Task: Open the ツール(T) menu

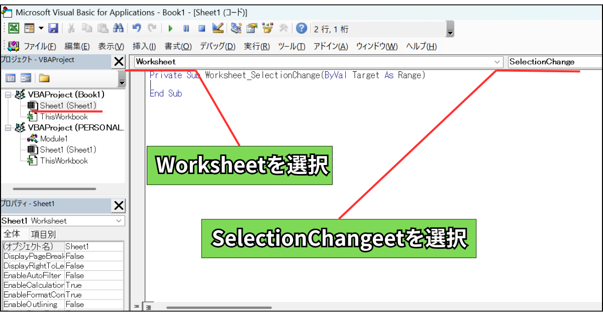Action: [x=291, y=46]
